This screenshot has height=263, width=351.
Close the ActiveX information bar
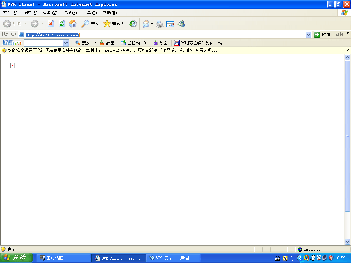click(347, 50)
